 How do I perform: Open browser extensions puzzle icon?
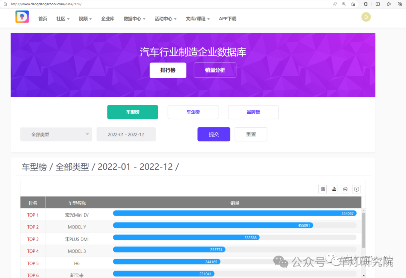(366, 4)
